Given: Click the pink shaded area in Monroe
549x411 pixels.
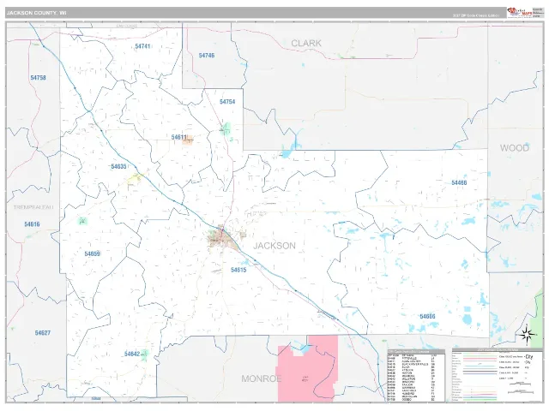Looking at the screenshot, I should pos(308,371).
